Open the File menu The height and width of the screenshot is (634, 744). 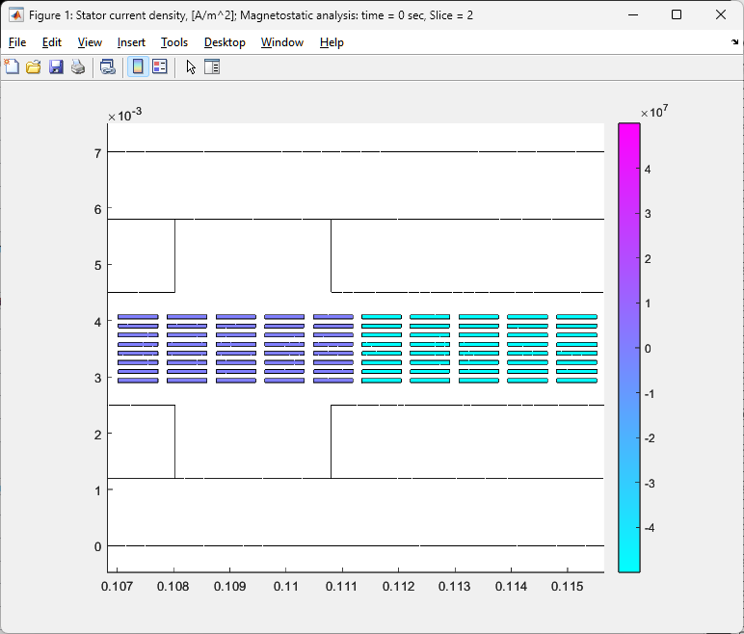click(17, 42)
